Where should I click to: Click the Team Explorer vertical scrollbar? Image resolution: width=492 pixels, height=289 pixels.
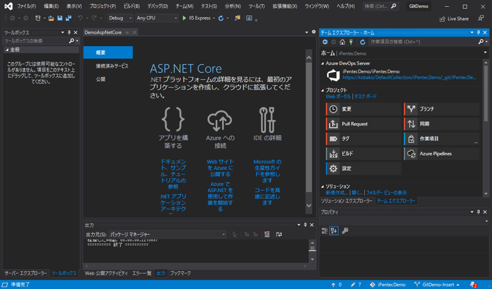pyautogui.click(x=486, y=128)
